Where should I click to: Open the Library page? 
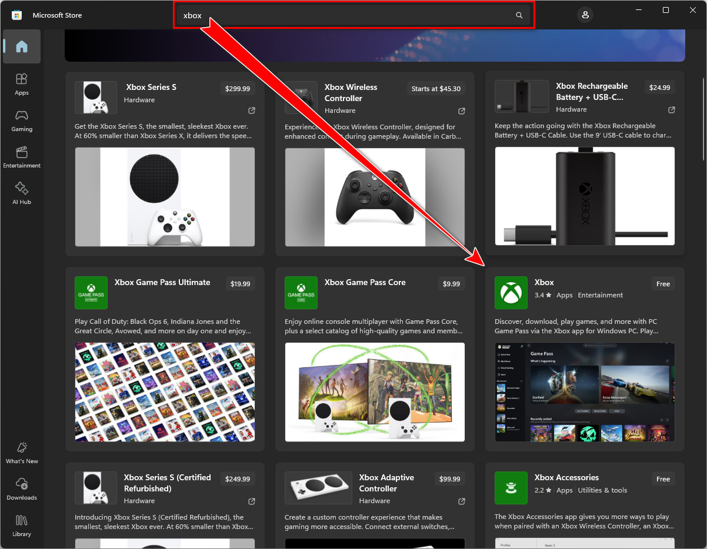point(22,525)
